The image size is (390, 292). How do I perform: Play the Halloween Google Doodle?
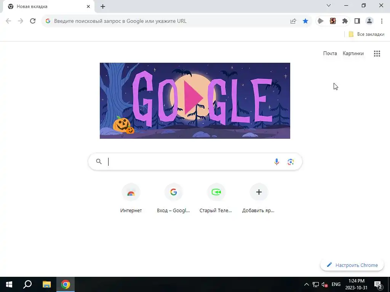pyautogui.click(x=194, y=98)
